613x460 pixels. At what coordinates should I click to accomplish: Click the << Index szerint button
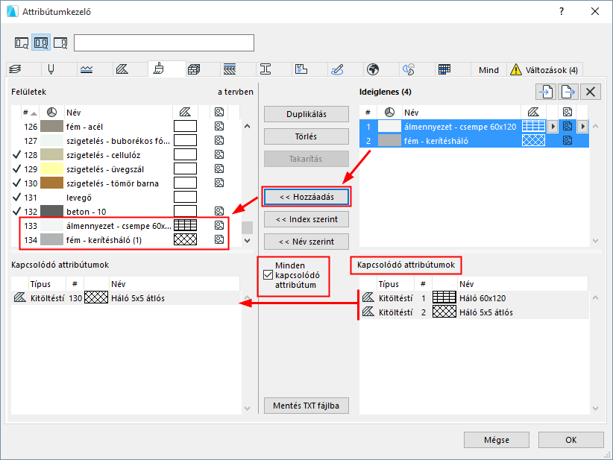coord(306,219)
